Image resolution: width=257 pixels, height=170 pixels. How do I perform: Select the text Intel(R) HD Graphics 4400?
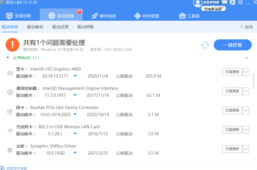click(56, 69)
